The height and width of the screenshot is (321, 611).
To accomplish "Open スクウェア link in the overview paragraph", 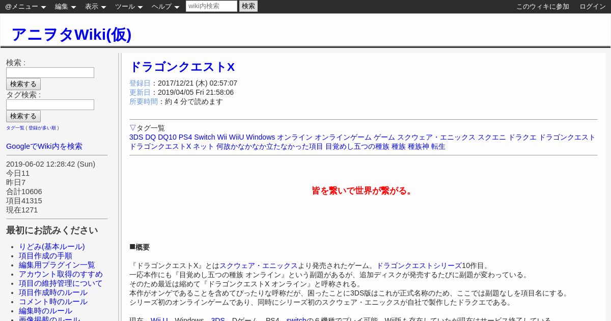I will [x=237, y=265].
